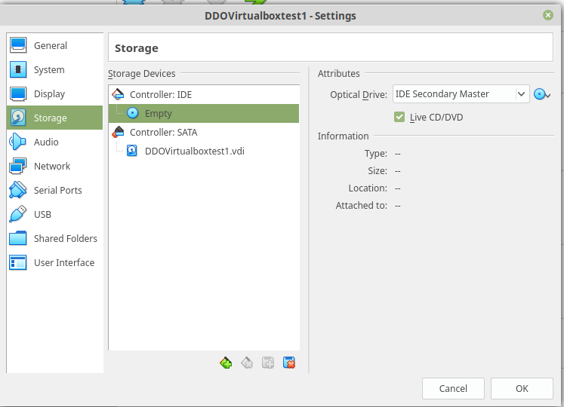Viewport: 564px width, 407px height.
Task: Click the remove storage controller icon
Action: (247, 363)
